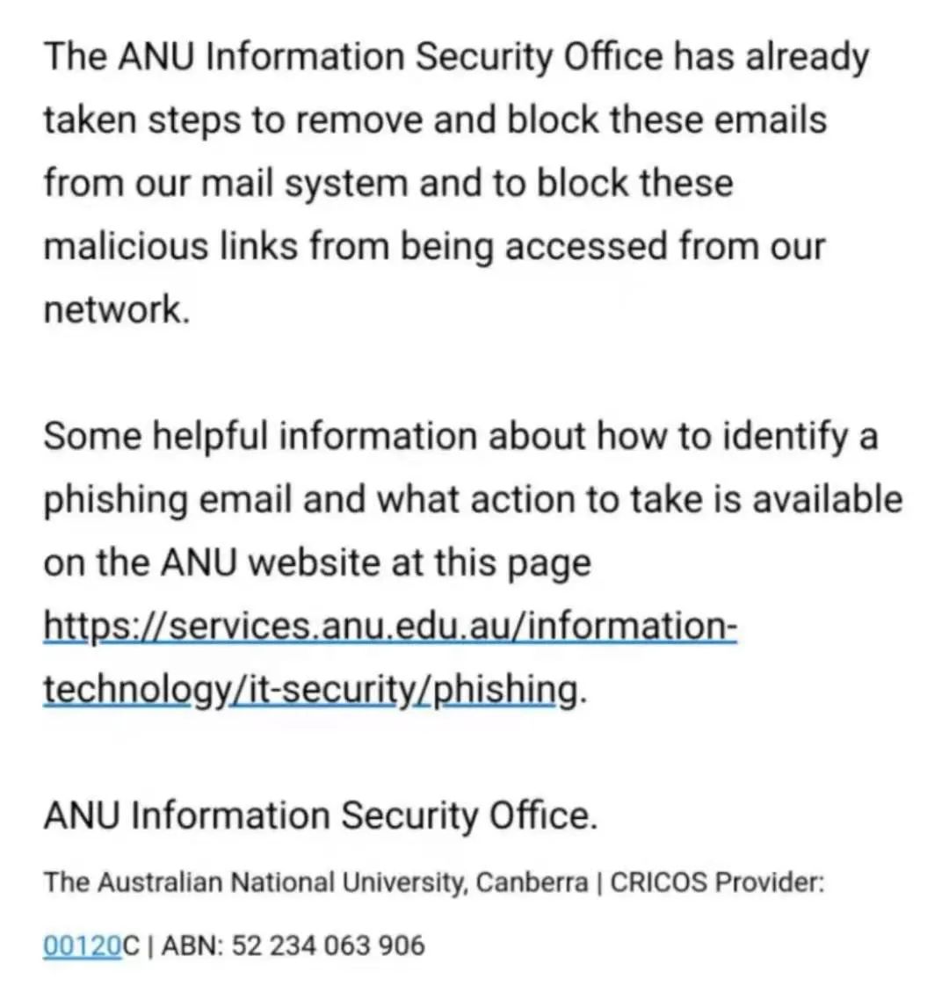The height and width of the screenshot is (993, 949).
Task: Click "The ANU Information Security Office" opening text
Action: [x=353, y=56]
